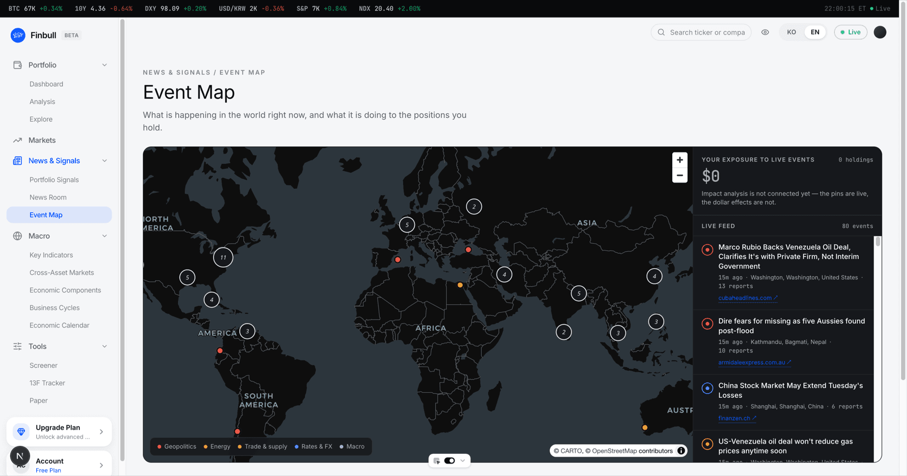Click the live feed scrollbar
The image size is (907, 476).
coord(878,242)
